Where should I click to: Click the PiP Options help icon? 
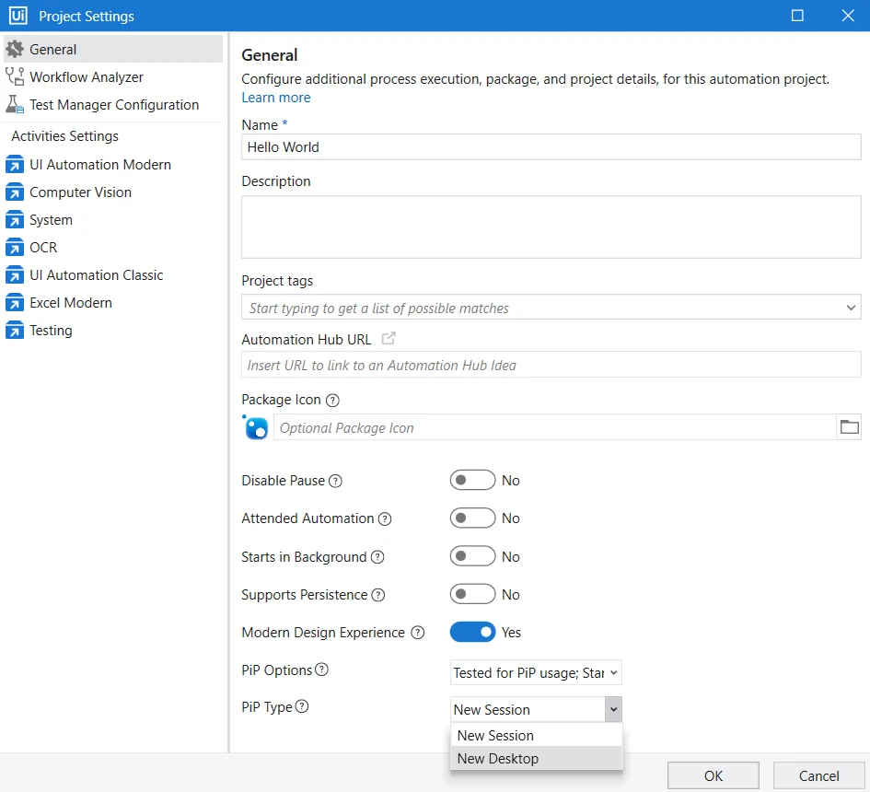322,670
